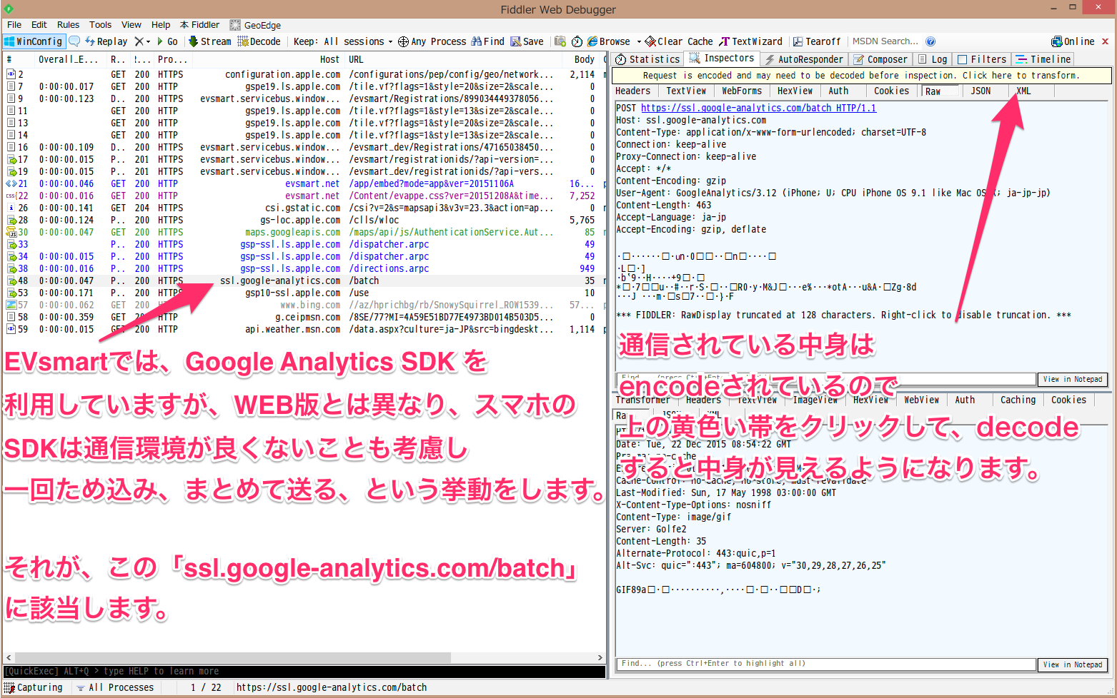
Task: Open the Edit menu
Action: [39, 24]
